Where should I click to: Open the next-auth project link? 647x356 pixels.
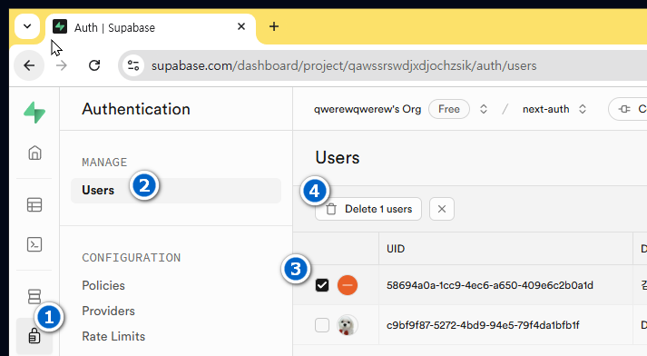coord(545,109)
